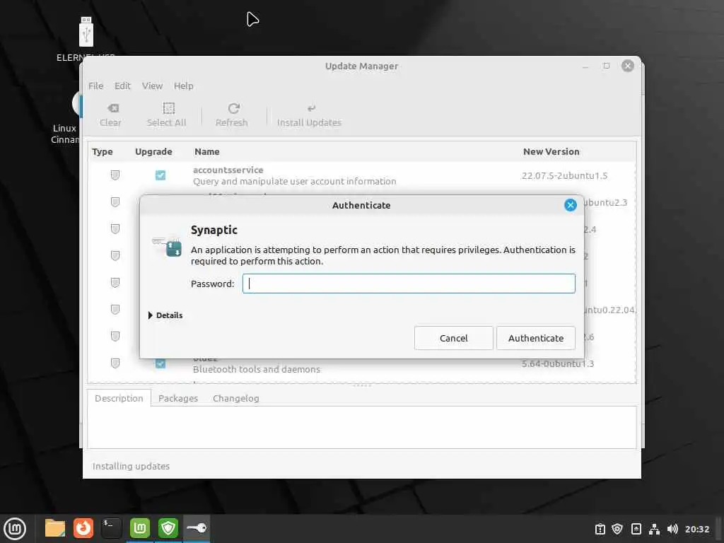Viewport: 724px width, 543px height.
Task: Click the Authenticate button
Action: [x=536, y=338]
